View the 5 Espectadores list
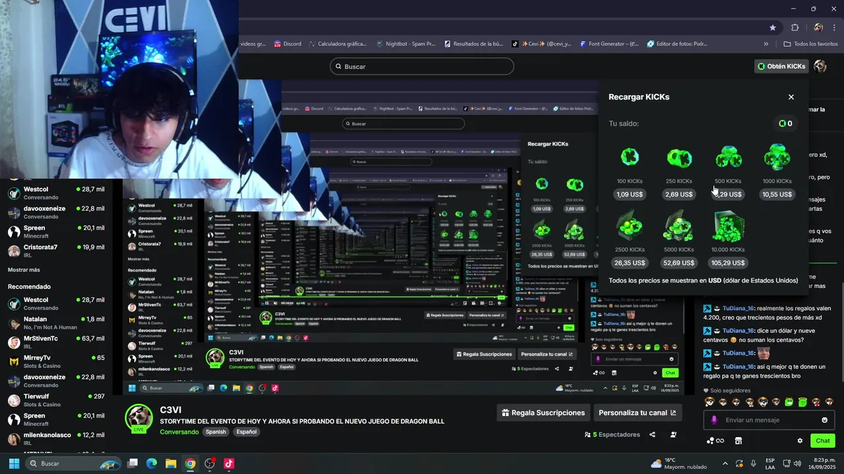Image resolution: width=844 pixels, height=474 pixels. [613, 434]
